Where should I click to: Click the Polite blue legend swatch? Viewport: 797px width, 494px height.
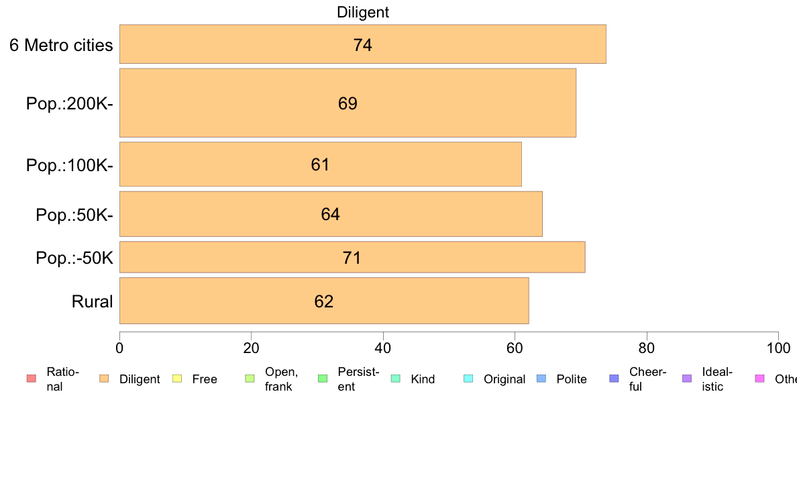click(541, 379)
